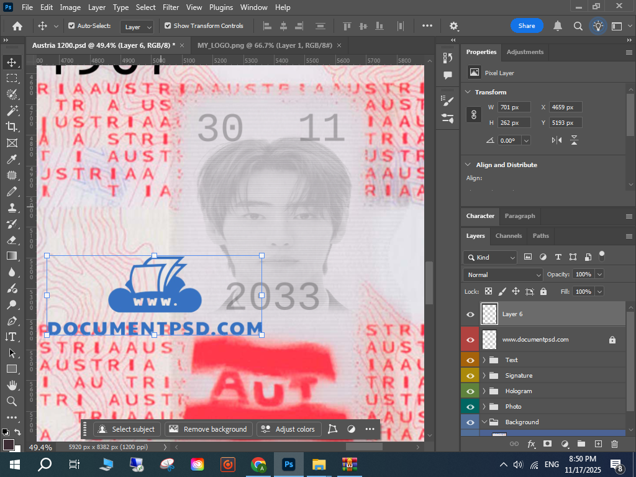636x477 pixels.
Task: Open the blend mode Normal dropdown
Action: pos(503,275)
